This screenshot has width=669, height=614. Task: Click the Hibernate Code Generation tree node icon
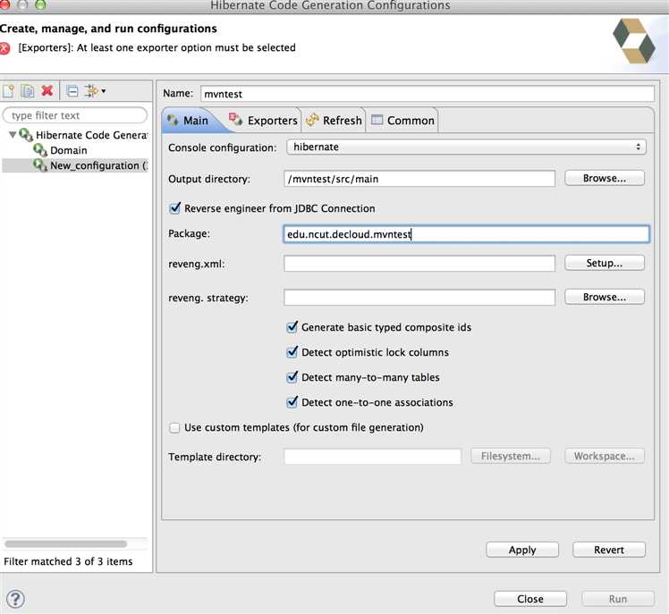[x=26, y=135]
